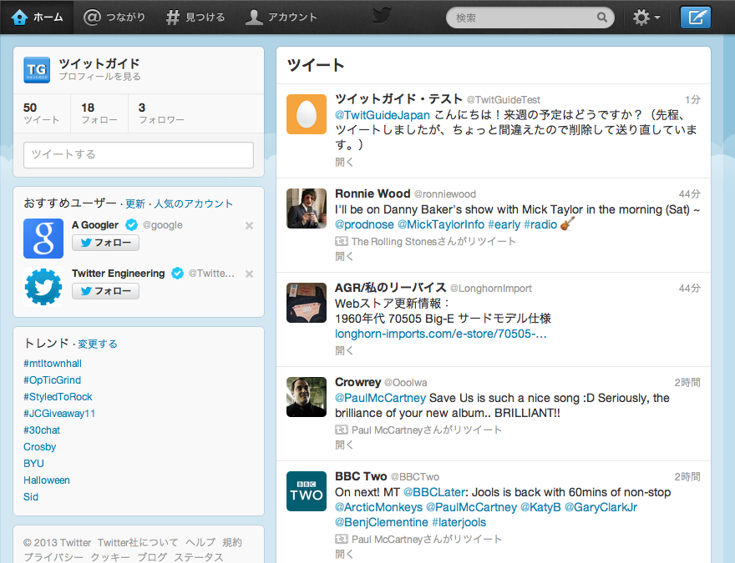
Task: Click the compose new tweet button
Action: [696, 18]
